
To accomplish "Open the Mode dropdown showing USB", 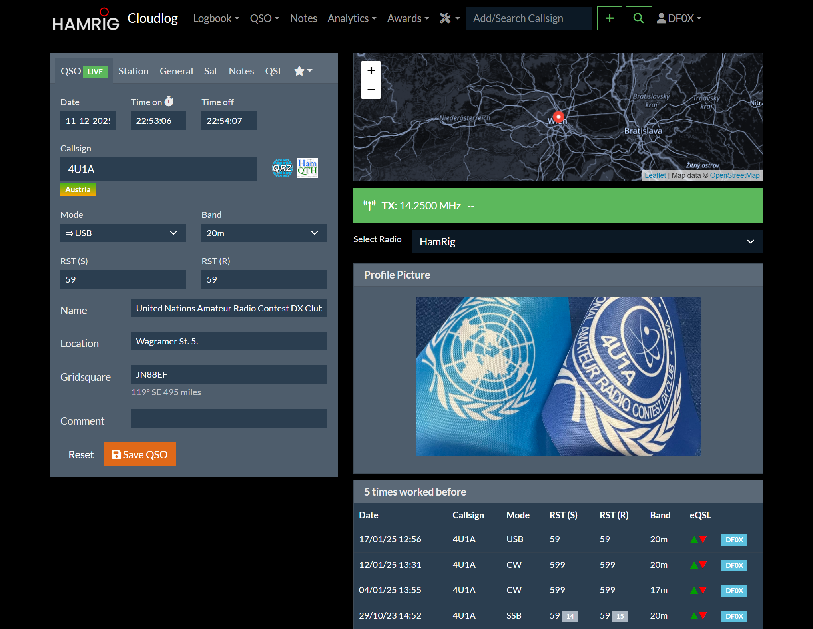I will point(123,233).
